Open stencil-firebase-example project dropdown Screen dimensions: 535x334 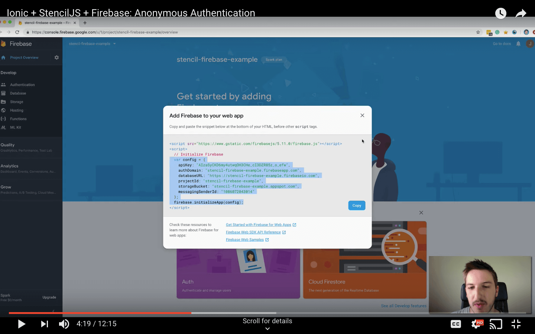92,44
